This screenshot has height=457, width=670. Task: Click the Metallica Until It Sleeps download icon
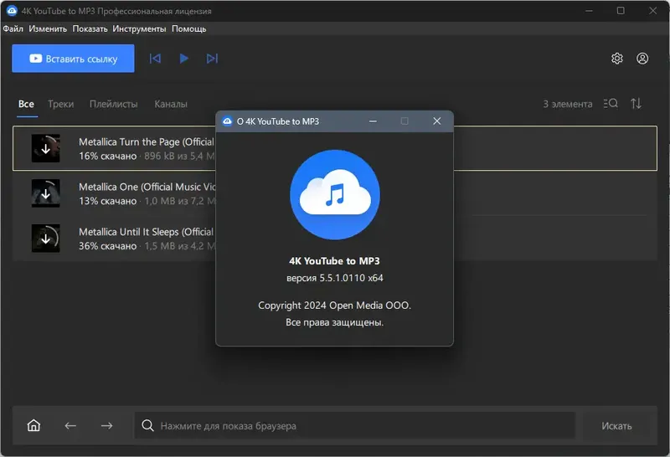tap(45, 238)
